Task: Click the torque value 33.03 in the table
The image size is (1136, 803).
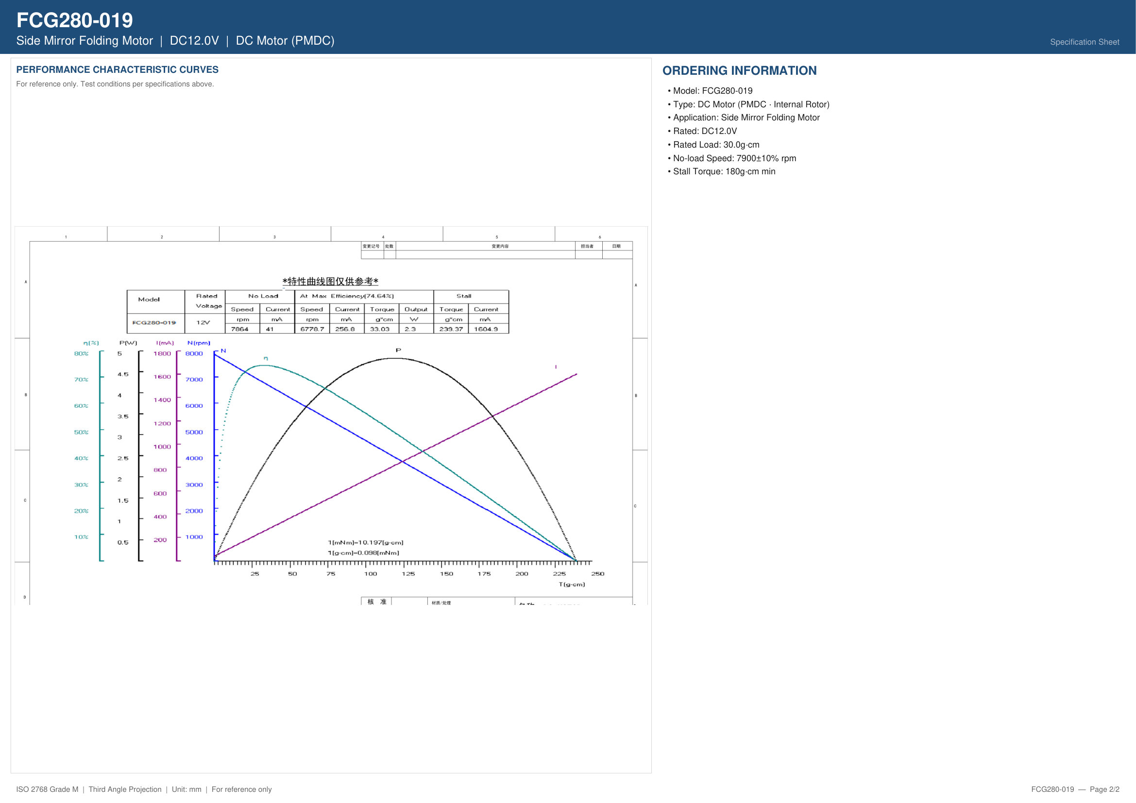Action: pos(379,329)
